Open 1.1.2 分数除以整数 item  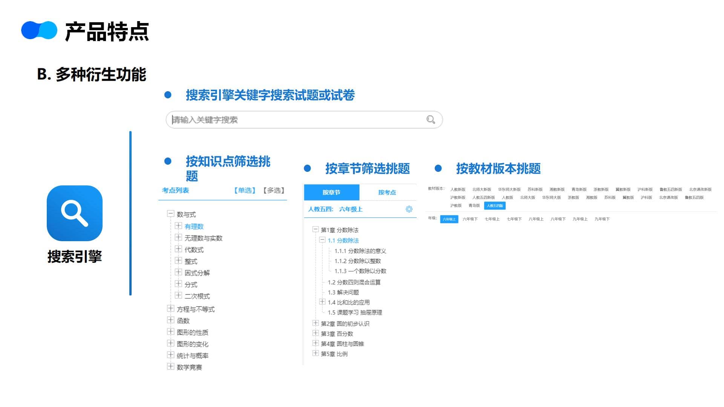(x=357, y=261)
